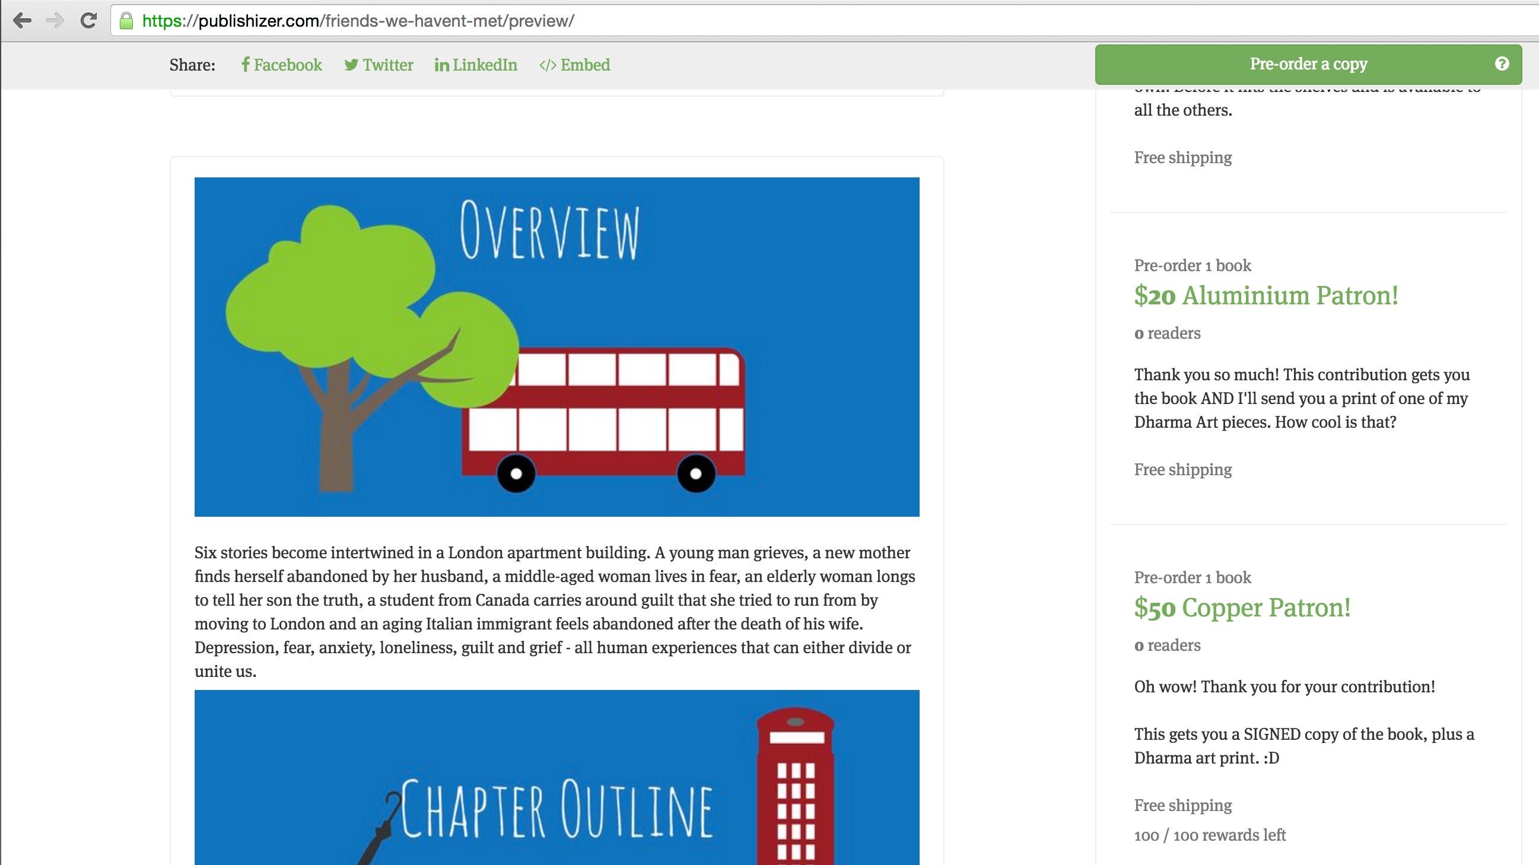
Task: Share the book on Facebook
Action: [x=281, y=65]
